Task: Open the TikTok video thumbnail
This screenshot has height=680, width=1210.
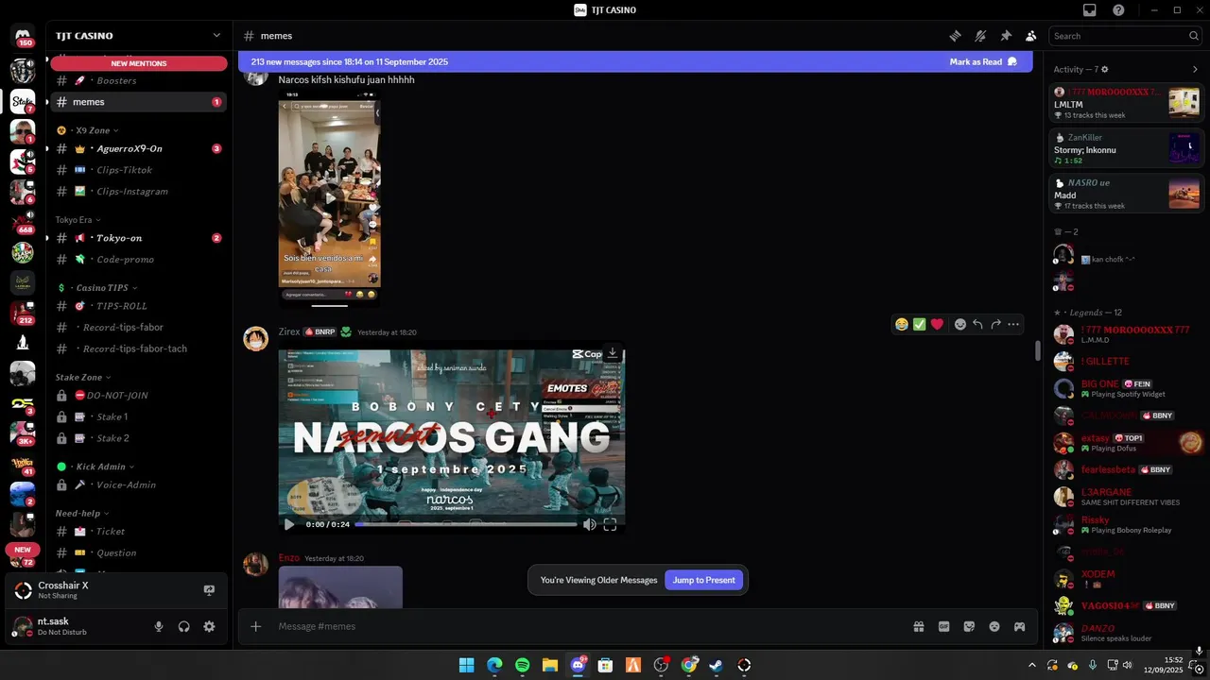Action: tap(329, 197)
